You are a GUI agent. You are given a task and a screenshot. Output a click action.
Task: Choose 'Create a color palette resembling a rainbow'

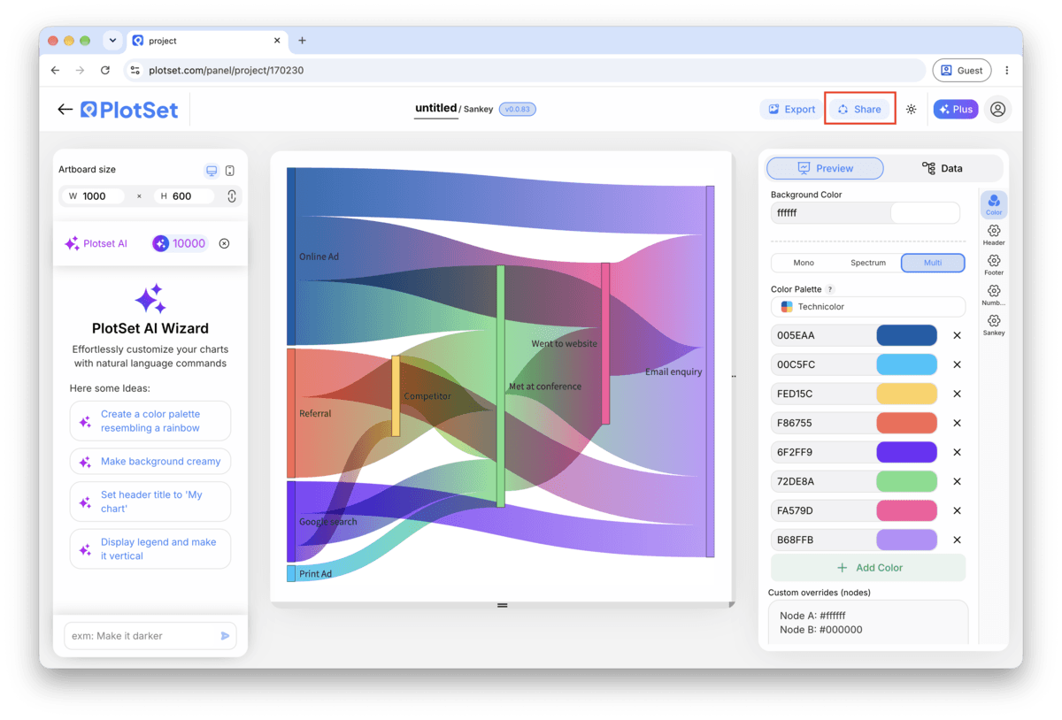(150, 421)
